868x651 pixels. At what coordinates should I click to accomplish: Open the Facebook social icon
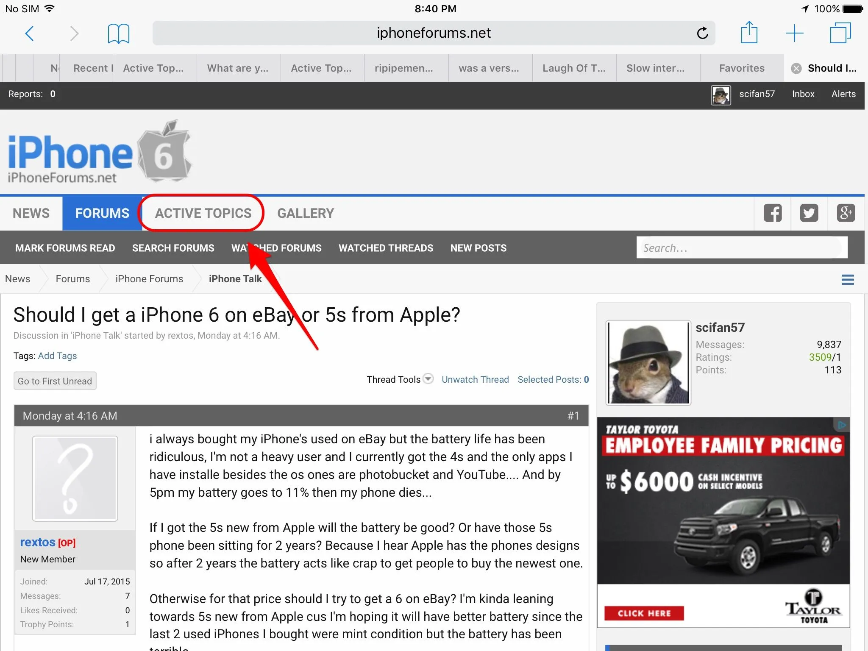tap(773, 213)
